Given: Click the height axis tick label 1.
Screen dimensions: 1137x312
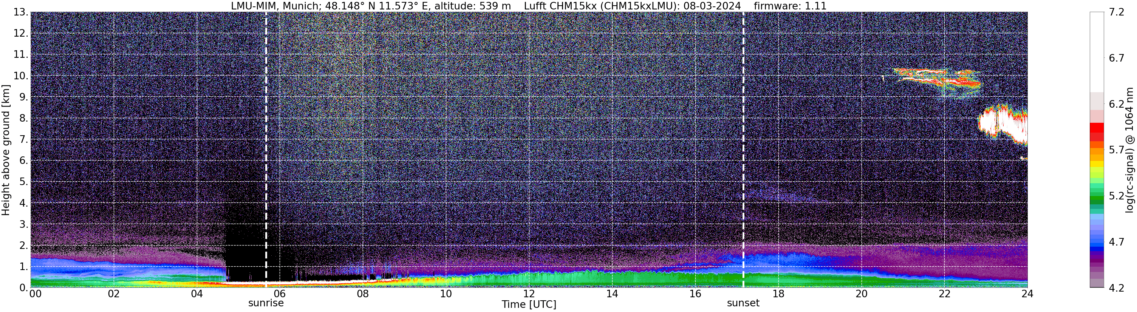Looking at the screenshot, I should click(23, 267).
